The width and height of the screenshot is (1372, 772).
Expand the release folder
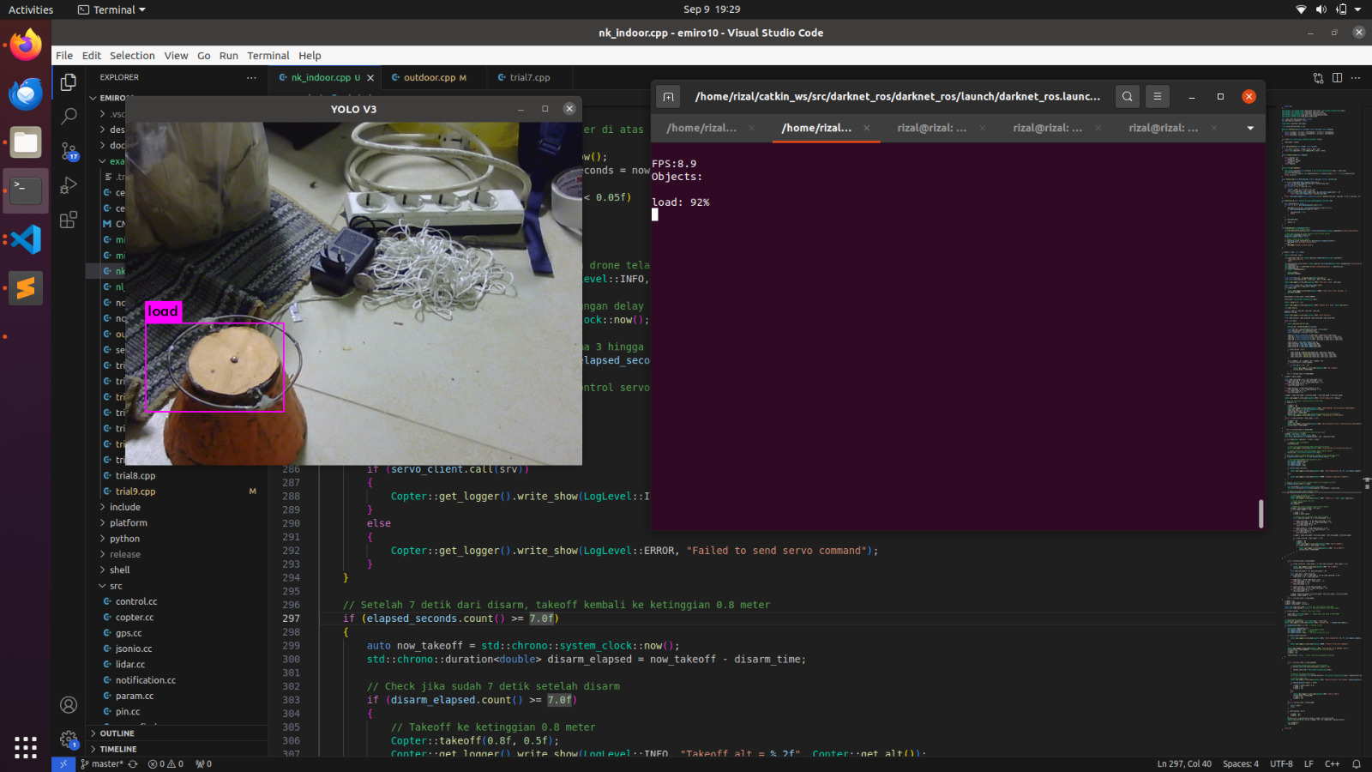coord(125,554)
